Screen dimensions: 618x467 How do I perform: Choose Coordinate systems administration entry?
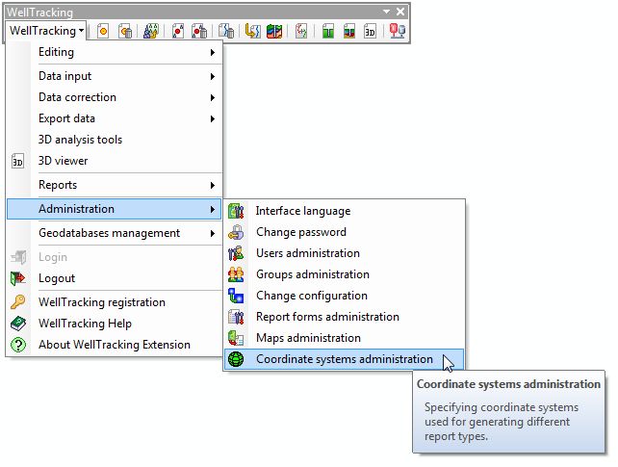click(x=344, y=359)
